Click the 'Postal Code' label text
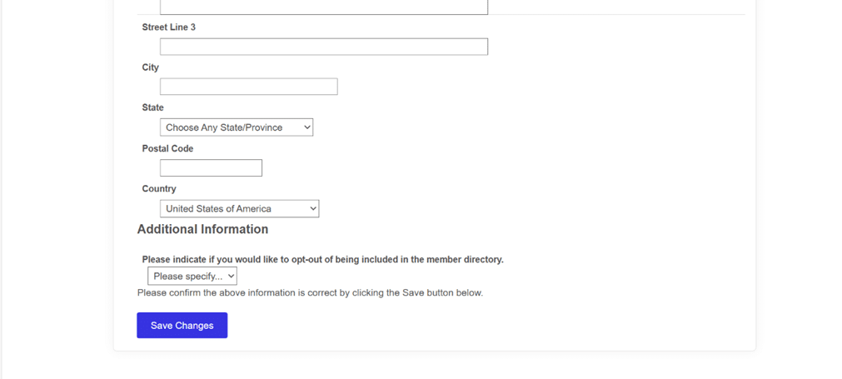This screenshot has height=379, width=842. [167, 149]
